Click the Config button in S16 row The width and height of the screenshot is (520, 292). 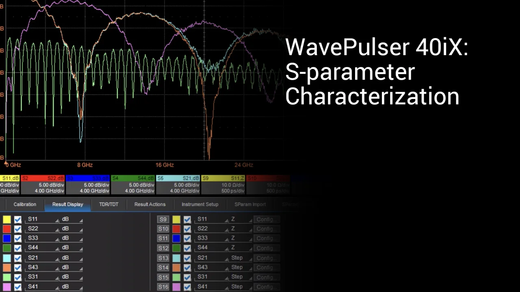[x=266, y=287]
